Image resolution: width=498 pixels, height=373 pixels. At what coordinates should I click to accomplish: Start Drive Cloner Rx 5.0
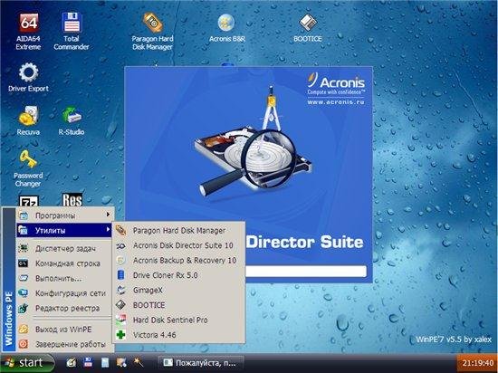(178, 275)
